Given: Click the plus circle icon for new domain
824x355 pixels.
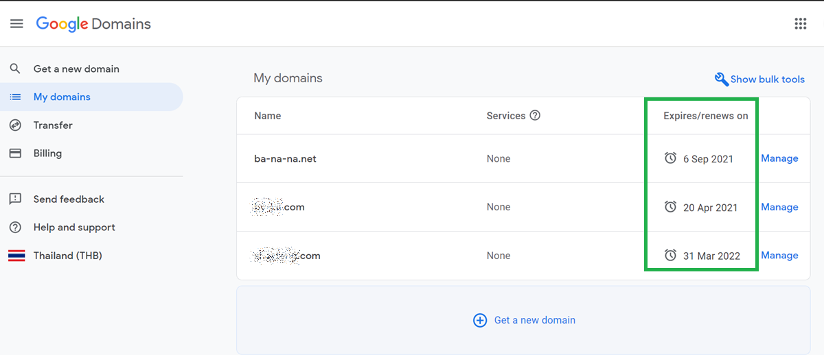Looking at the screenshot, I should point(480,320).
